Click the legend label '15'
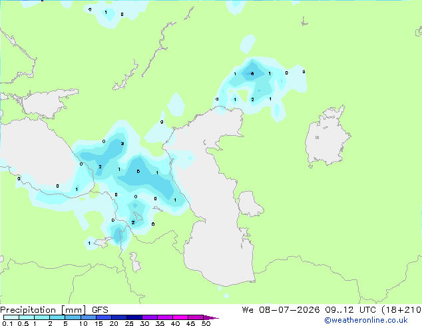Viewport: 422px width, 326px height. pyautogui.click(x=99, y=323)
